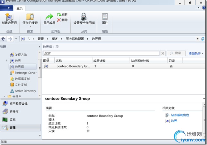Go back with the left arrow
Viewport: 207px width, 145px height.
(x=3, y=39)
